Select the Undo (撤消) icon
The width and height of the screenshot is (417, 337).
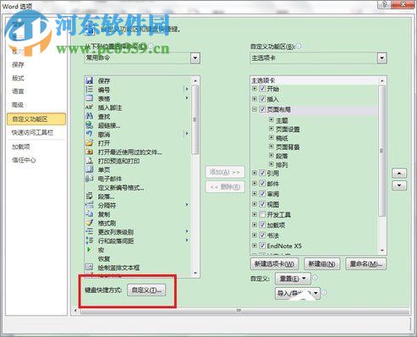pyautogui.click(x=89, y=134)
